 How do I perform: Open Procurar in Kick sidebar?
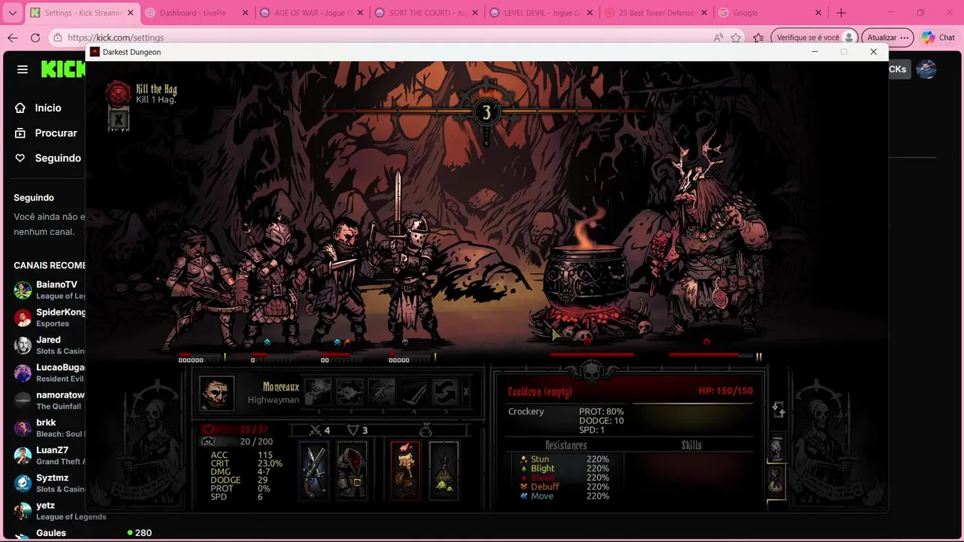coord(47,132)
